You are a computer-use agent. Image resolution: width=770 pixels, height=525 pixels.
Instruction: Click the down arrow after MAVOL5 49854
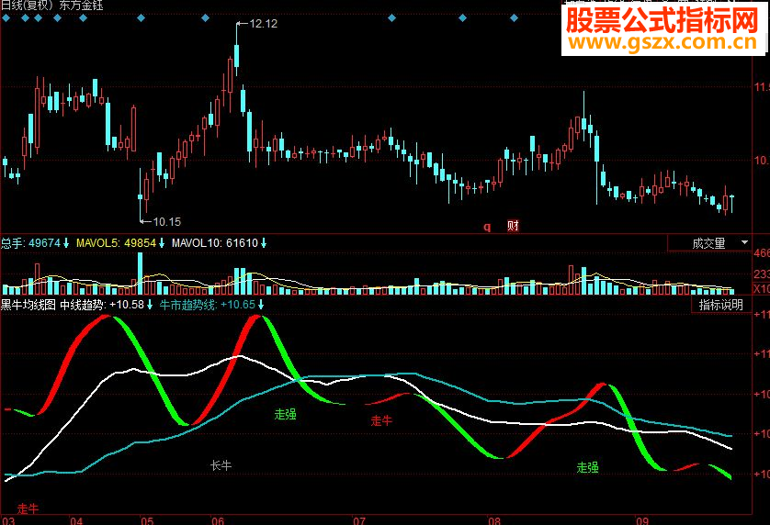[x=162, y=243]
